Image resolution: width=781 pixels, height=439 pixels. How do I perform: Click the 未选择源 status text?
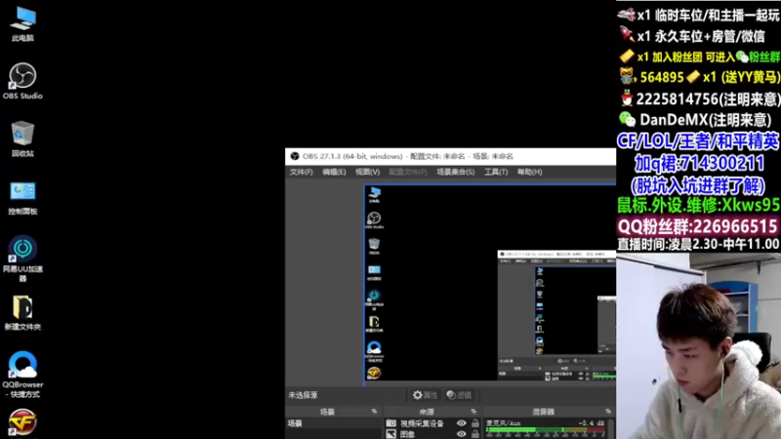point(303,395)
